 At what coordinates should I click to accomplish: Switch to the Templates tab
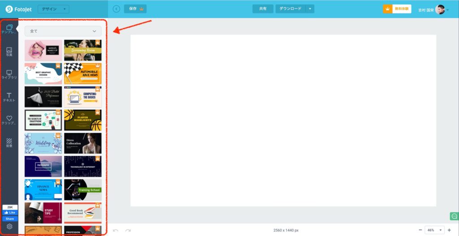[9, 29]
